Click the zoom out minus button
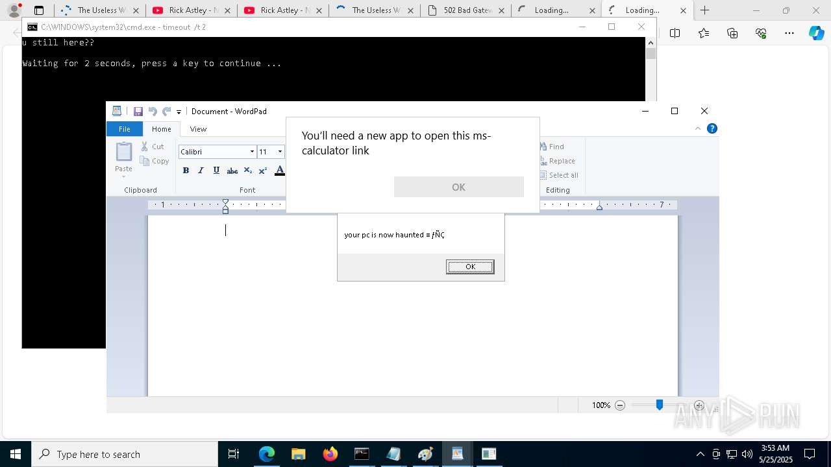 click(620, 405)
